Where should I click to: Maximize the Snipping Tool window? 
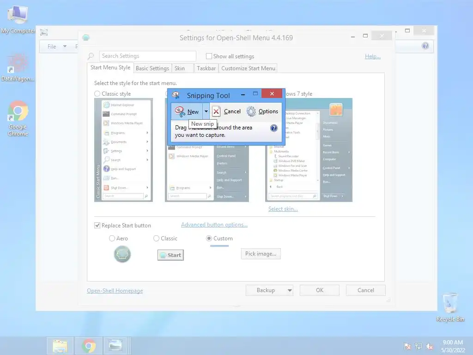[x=255, y=93]
